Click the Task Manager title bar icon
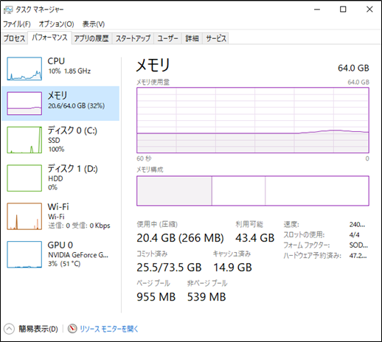This screenshot has height=342, width=382. (x=8, y=10)
